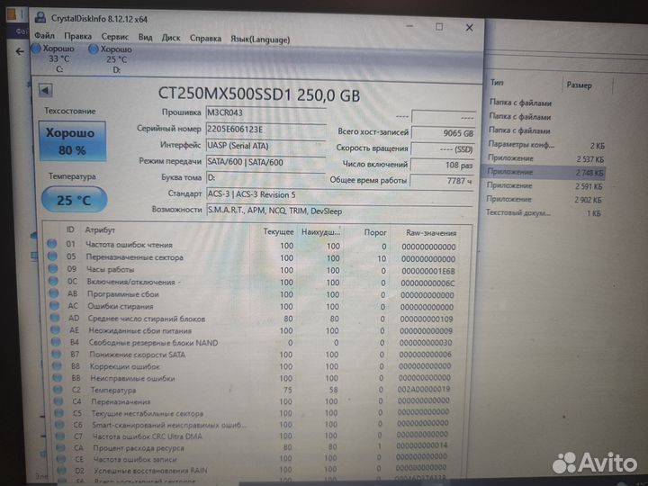Select the Текстовый докум... 1 КБ row in Explorer
Viewport: 648px width, 486px height.
tap(543, 212)
